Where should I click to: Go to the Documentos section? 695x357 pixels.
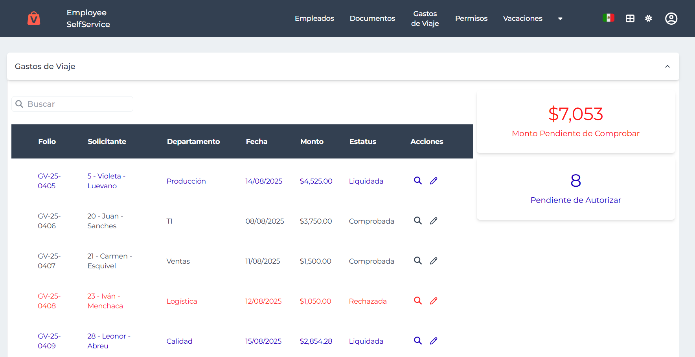tap(372, 18)
